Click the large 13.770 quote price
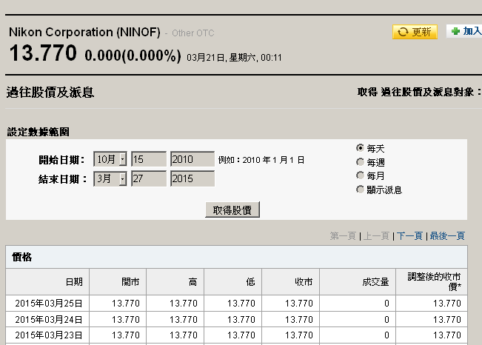Image resolution: width=482 pixels, height=345 pixels. [x=43, y=53]
